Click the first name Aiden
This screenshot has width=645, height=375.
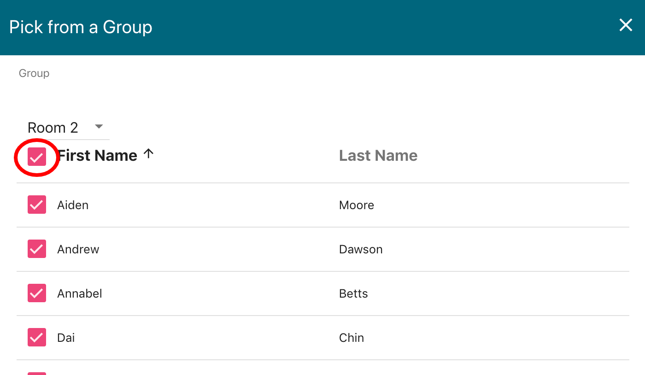(x=73, y=205)
